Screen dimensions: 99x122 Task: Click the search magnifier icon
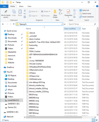[x=95, y=24]
